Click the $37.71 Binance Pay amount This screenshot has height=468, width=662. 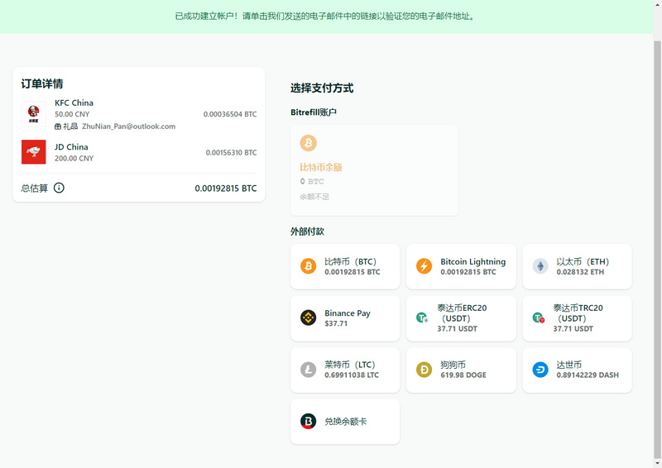pyautogui.click(x=336, y=323)
